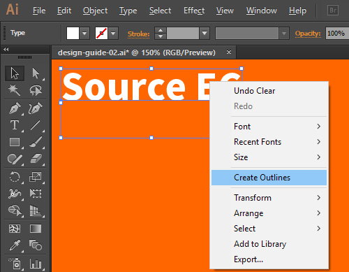Select the Rotate tool
The image size is (349, 272).
15,177
